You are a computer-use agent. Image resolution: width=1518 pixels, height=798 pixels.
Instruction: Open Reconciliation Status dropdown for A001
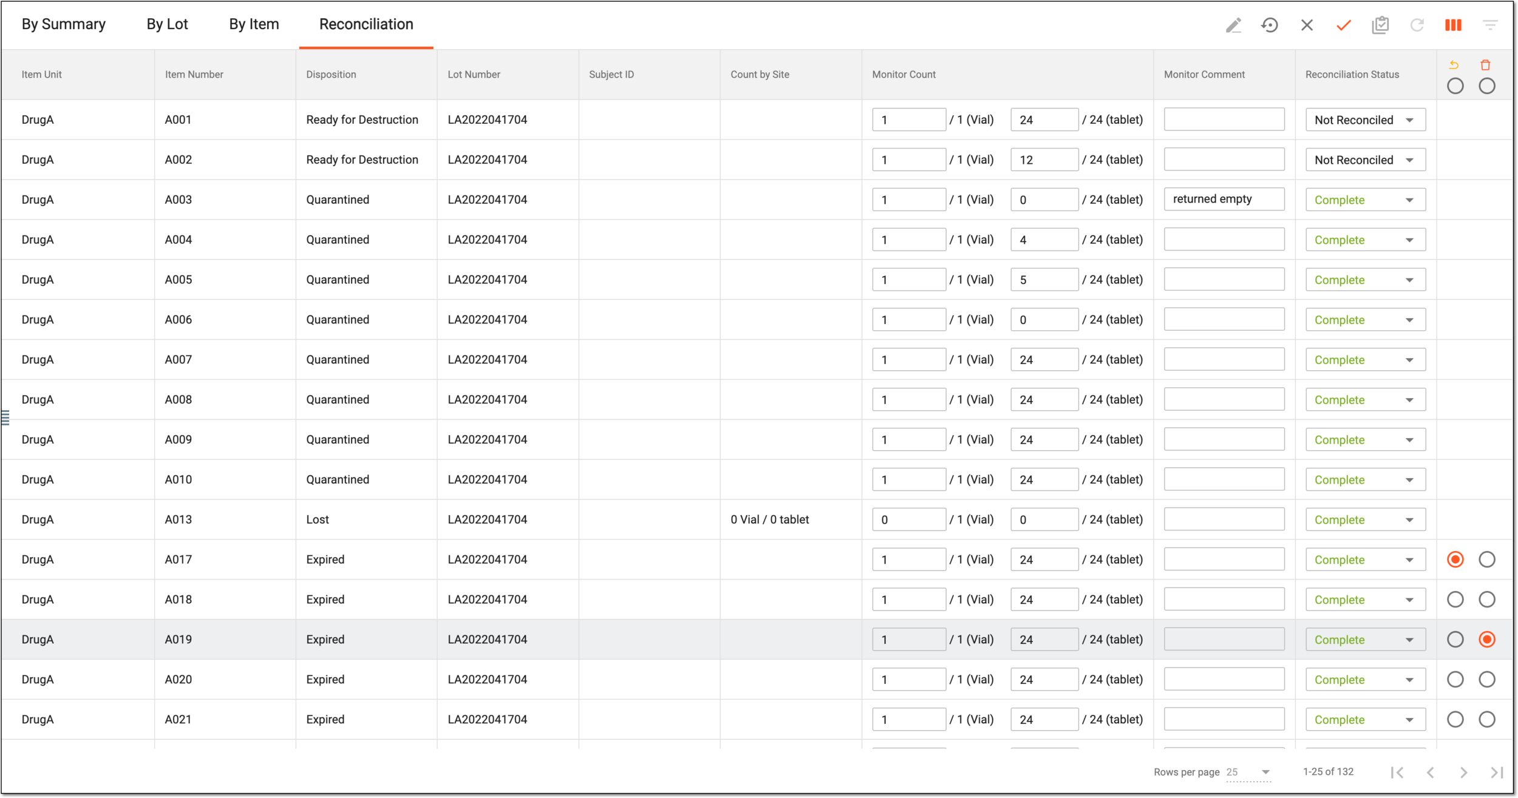(1366, 120)
